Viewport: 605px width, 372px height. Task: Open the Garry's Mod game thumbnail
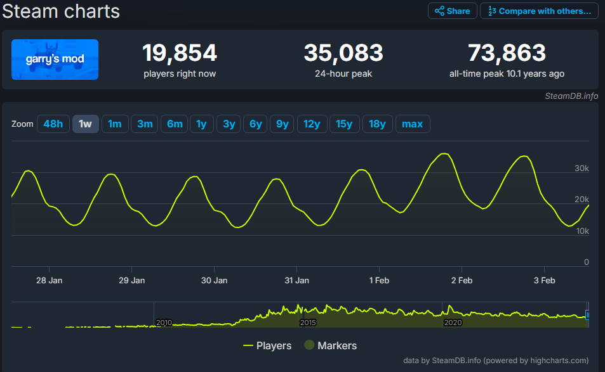pyautogui.click(x=55, y=60)
